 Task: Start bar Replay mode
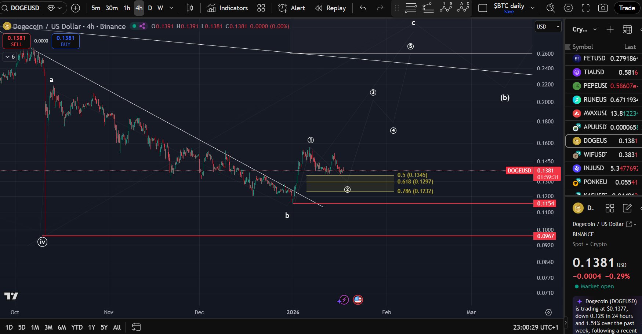click(x=330, y=8)
